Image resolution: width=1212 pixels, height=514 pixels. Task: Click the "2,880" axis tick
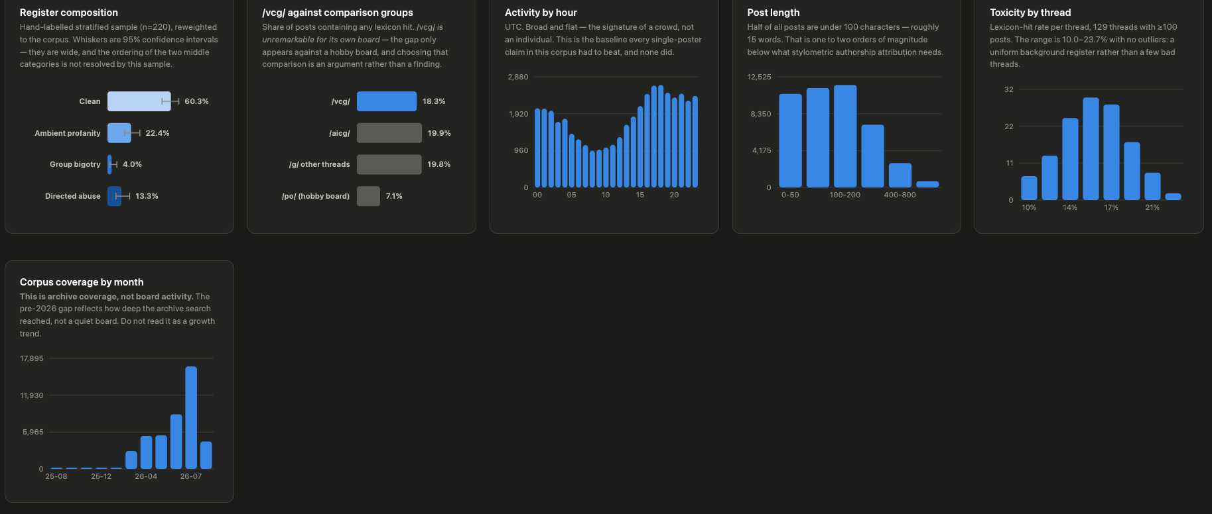(x=518, y=77)
